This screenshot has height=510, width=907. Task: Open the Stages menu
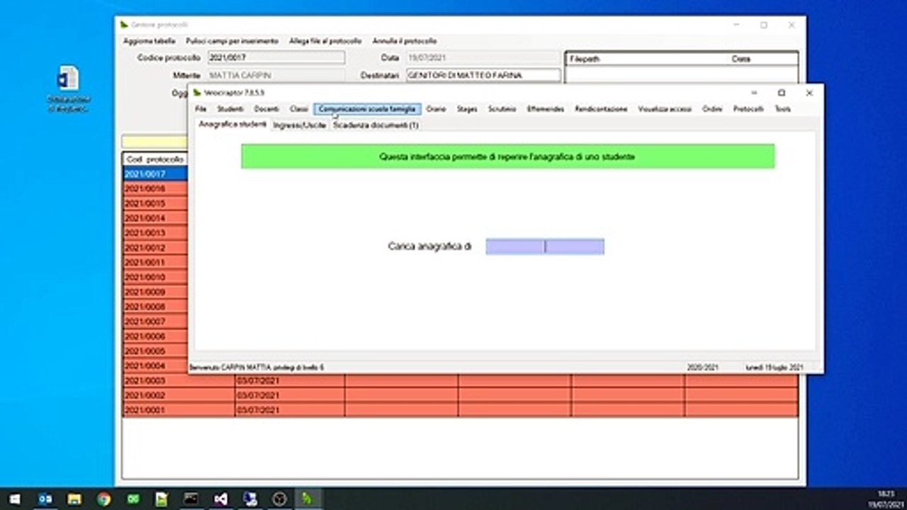[467, 109]
